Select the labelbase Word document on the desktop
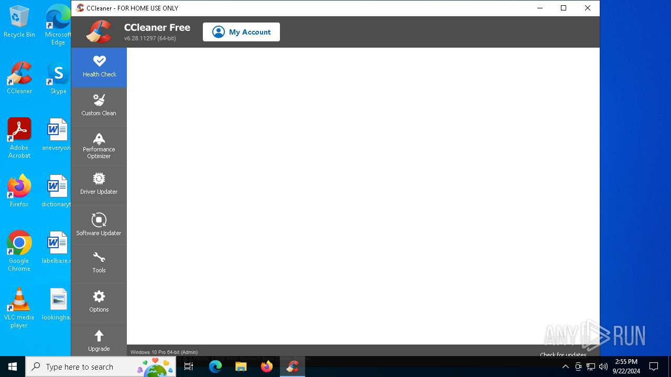This screenshot has width=671, height=377. point(57,248)
